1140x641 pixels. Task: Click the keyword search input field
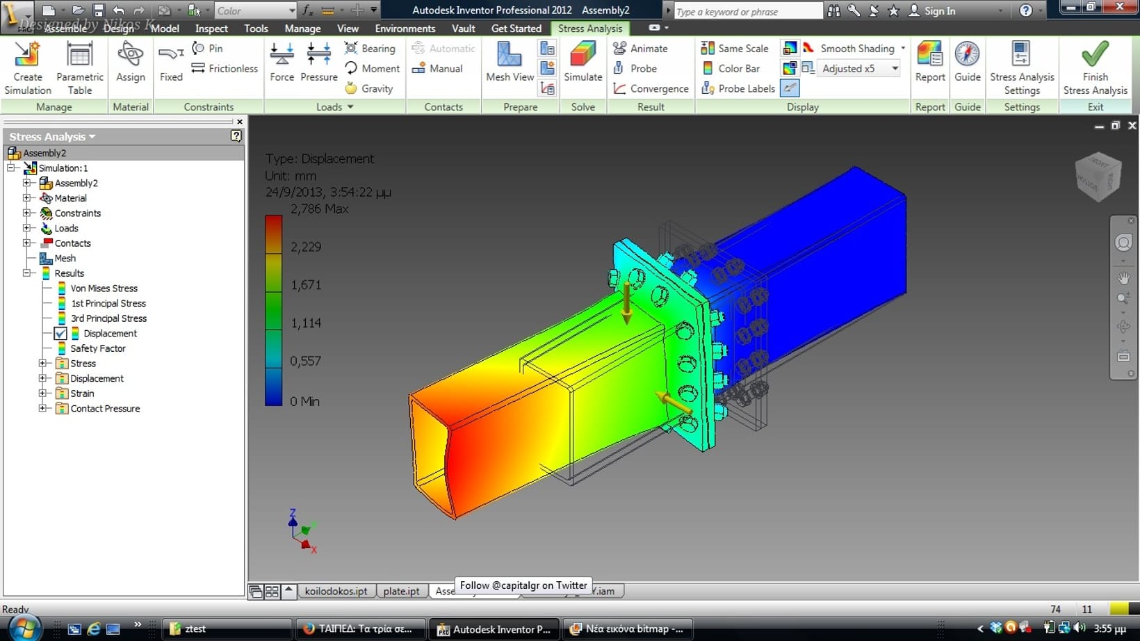(747, 11)
